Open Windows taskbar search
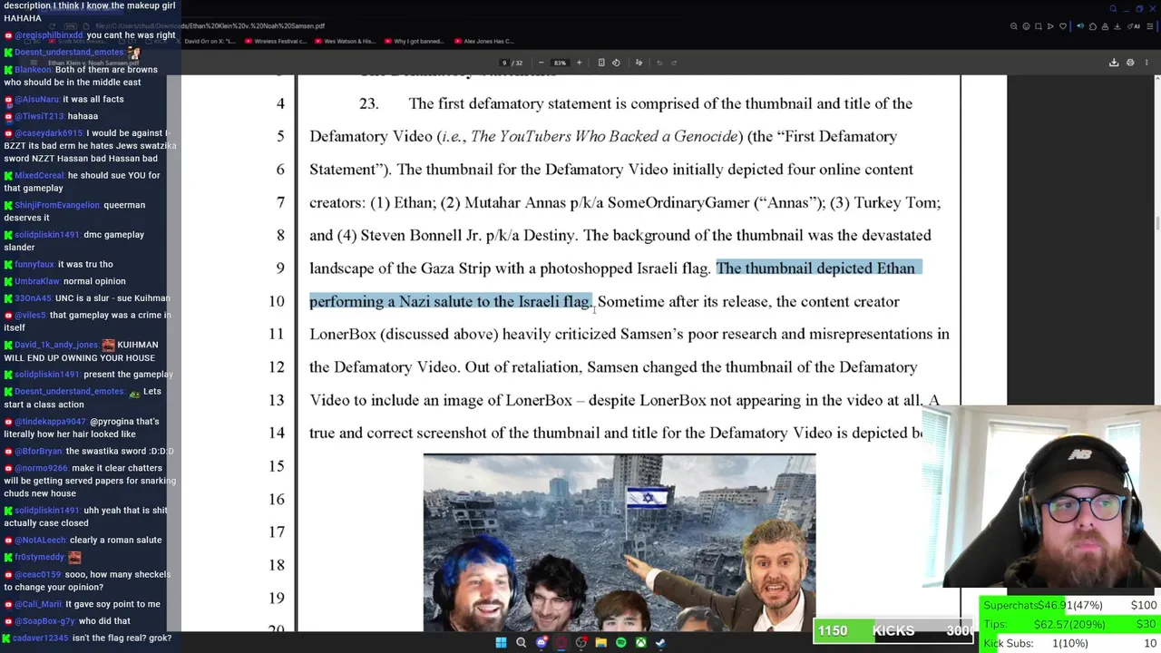Image resolution: width=1161 pixels, height=653 pixels. coord(521,642)
